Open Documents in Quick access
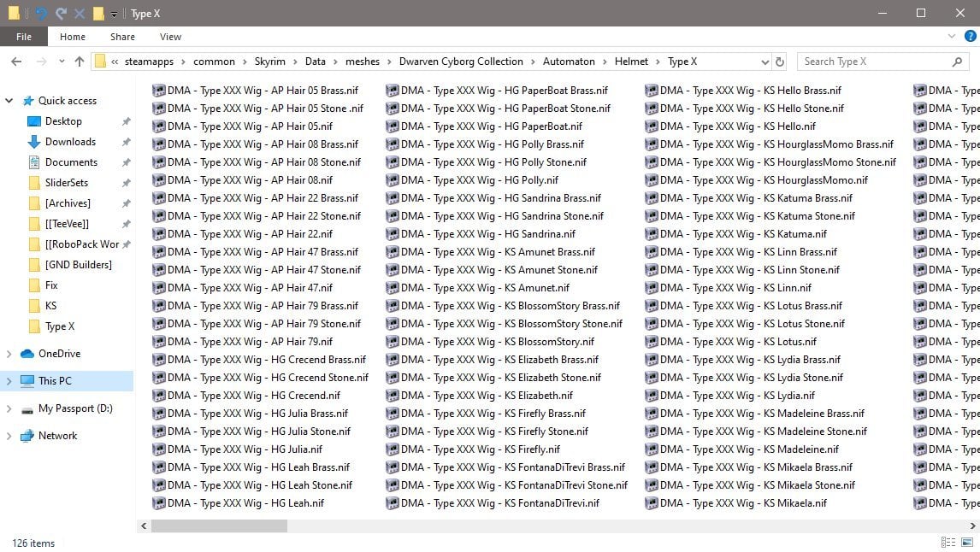980x552 pixels. [71, 162]
